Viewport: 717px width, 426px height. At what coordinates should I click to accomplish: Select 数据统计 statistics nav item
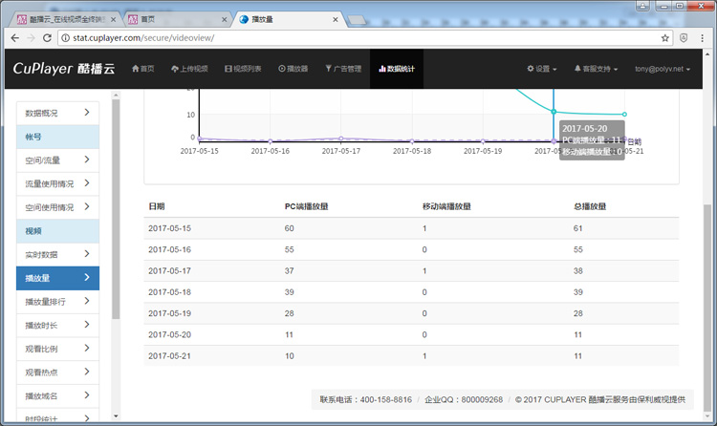click(x=396, y=69)
